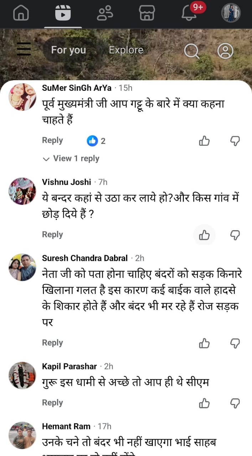The width and height of the screenshot is (252, 456).
Task: View reactions count on first comment
Action: pyautogui.click(x=96, y=141)
